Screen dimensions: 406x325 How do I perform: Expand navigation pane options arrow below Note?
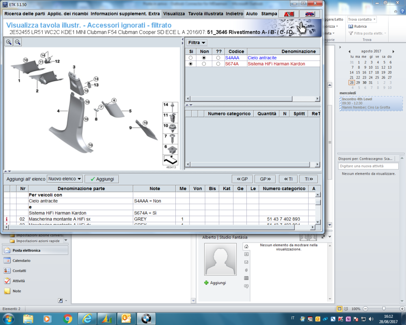66,301
